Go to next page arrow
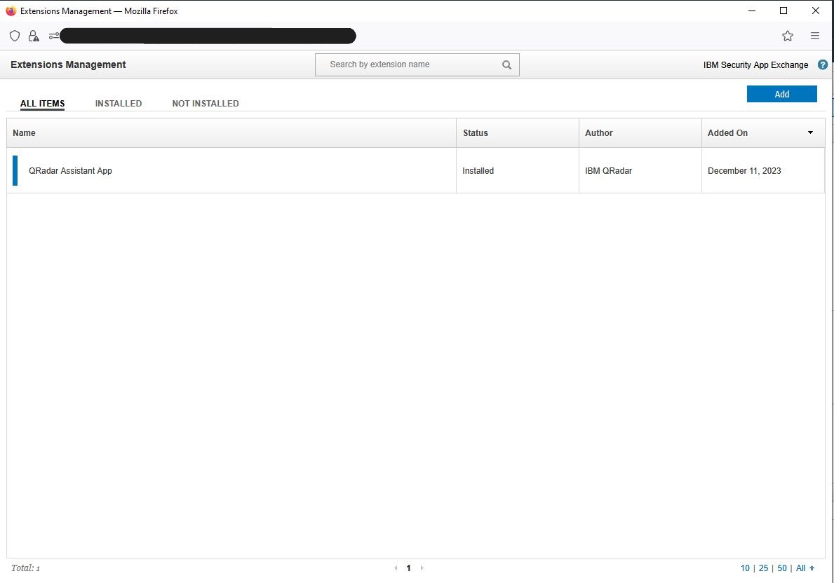The width and height of the screenshot is (834, 583). [x=422, y=568]
